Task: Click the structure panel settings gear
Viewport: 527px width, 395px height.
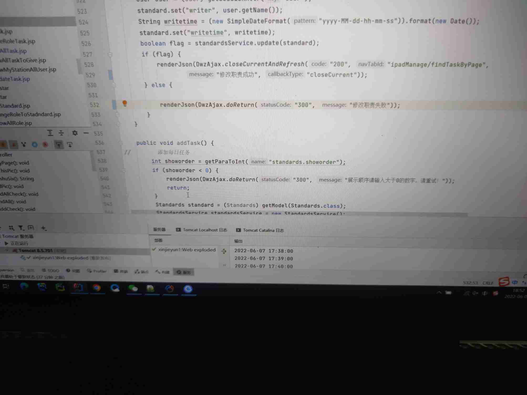Action: click(x=75, y=133)
